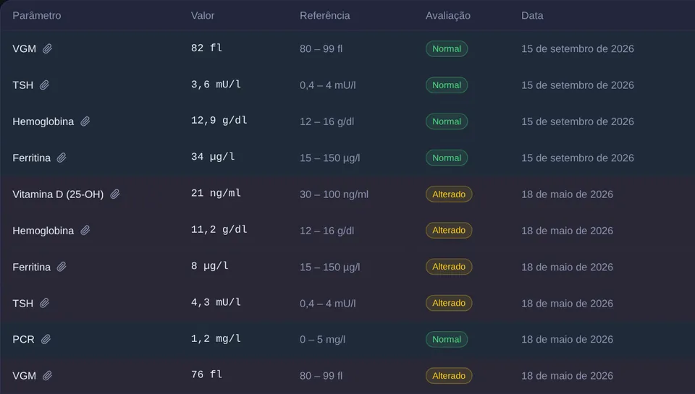Open attachment icon for Ferritina 8 µg/l row
The image size is (695, 394).
point(62,267)
